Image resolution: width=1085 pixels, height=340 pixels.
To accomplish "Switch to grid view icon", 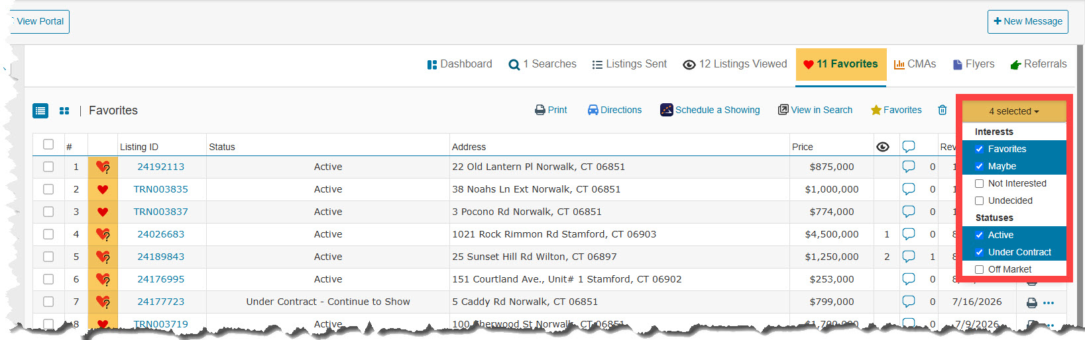I will point(64,110).
